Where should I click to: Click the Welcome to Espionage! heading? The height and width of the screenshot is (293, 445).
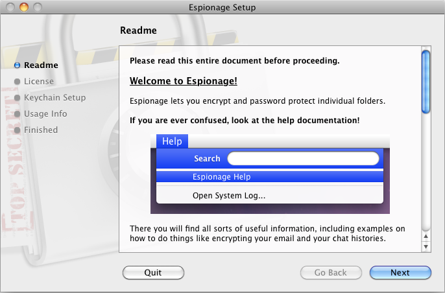tap(184, 81)
